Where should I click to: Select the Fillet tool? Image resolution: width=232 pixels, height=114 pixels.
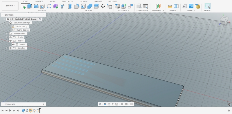(x=77, y=6)
